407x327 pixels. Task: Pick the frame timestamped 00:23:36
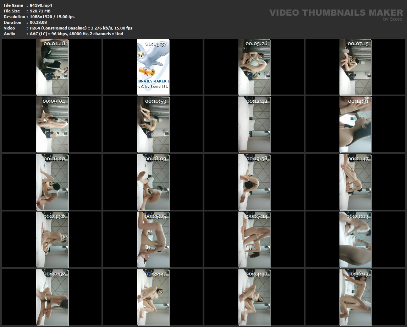coord(52,240)
